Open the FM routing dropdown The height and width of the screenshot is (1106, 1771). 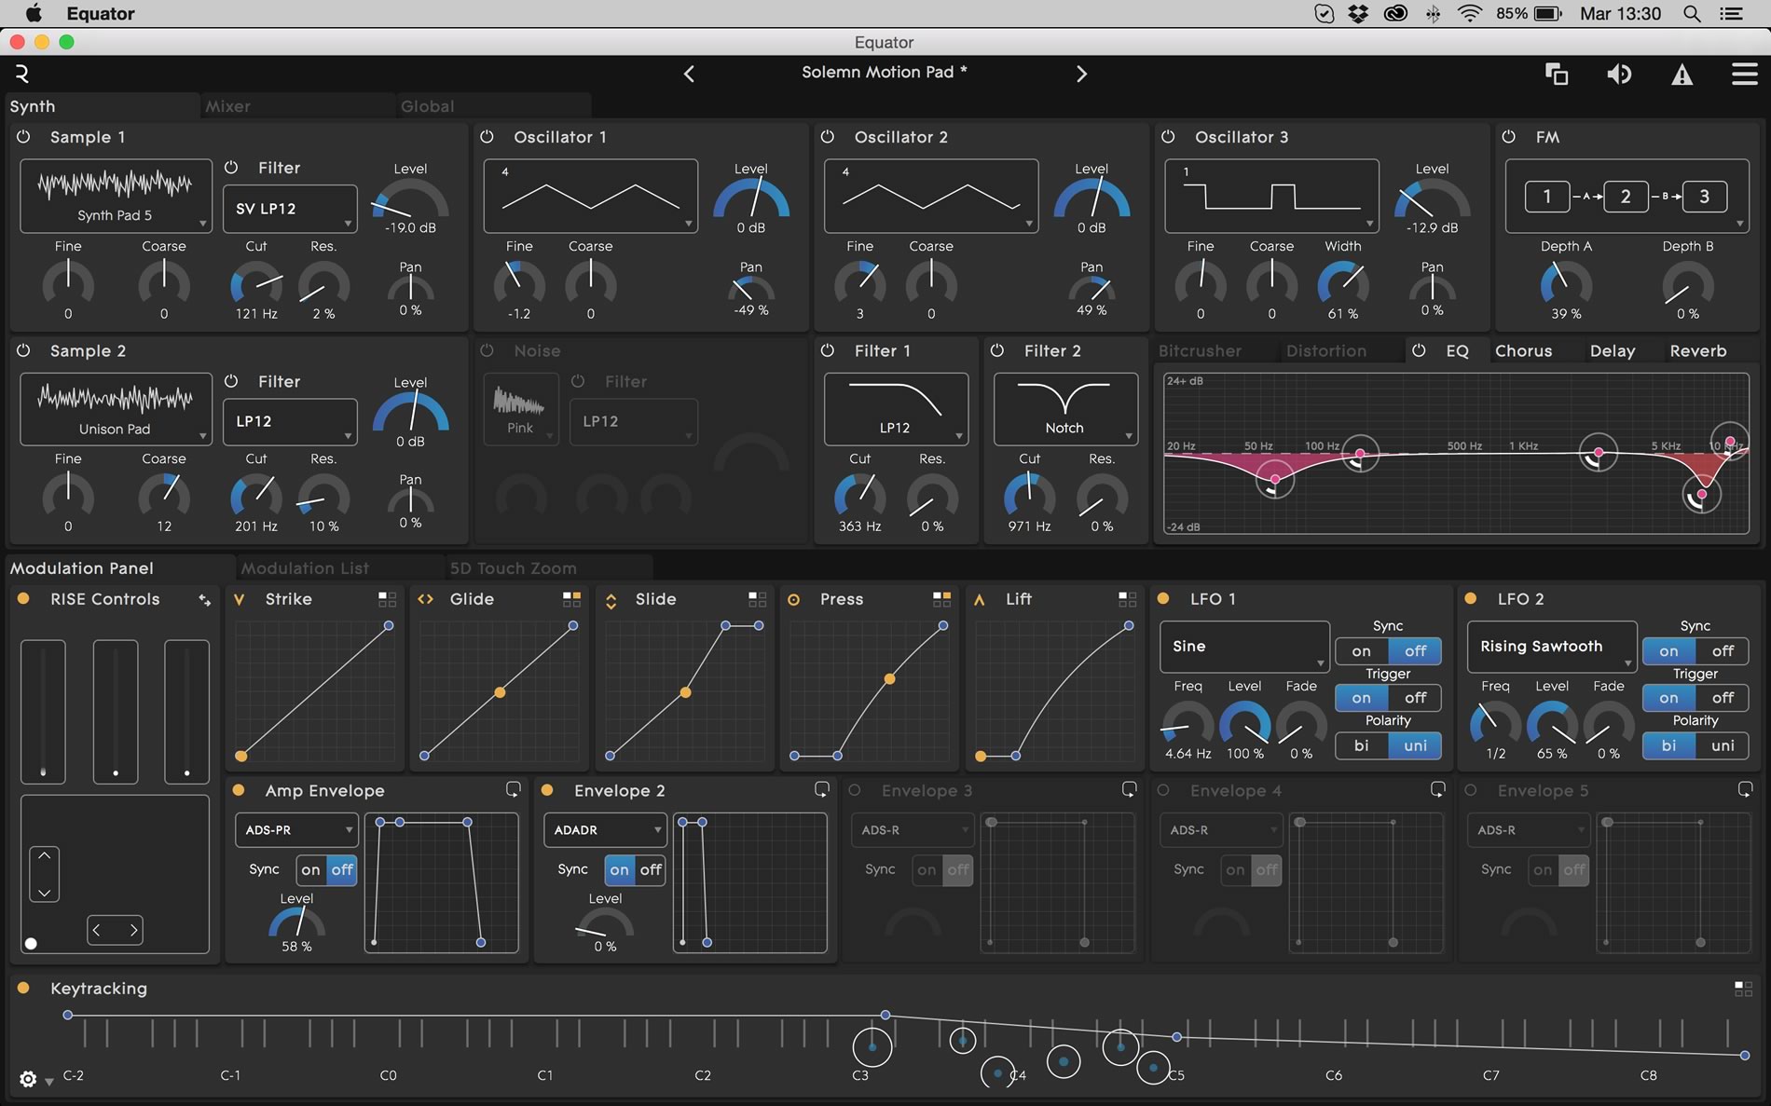coord(1627,196)
